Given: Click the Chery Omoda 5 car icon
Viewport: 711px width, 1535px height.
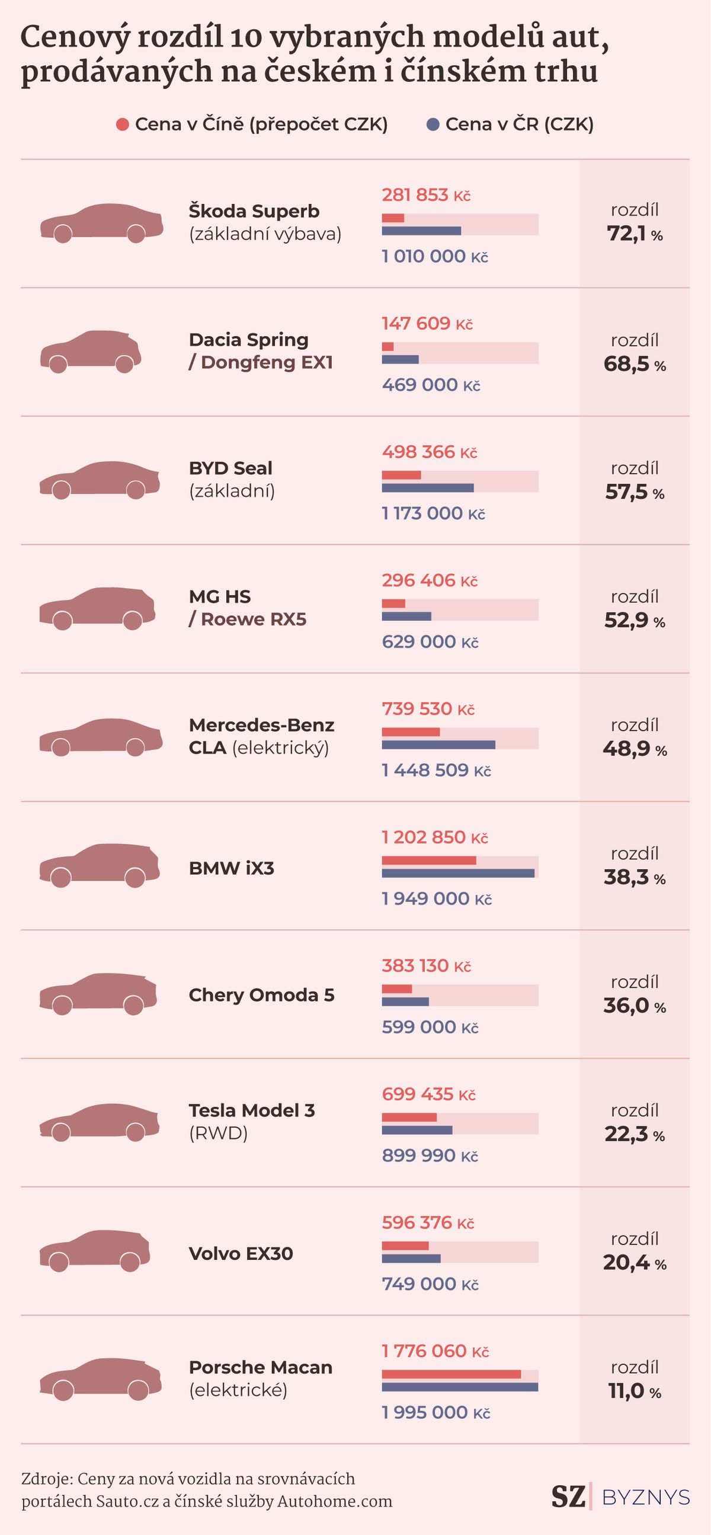Looking at the screenshot, I should click(x=98, y=994).
